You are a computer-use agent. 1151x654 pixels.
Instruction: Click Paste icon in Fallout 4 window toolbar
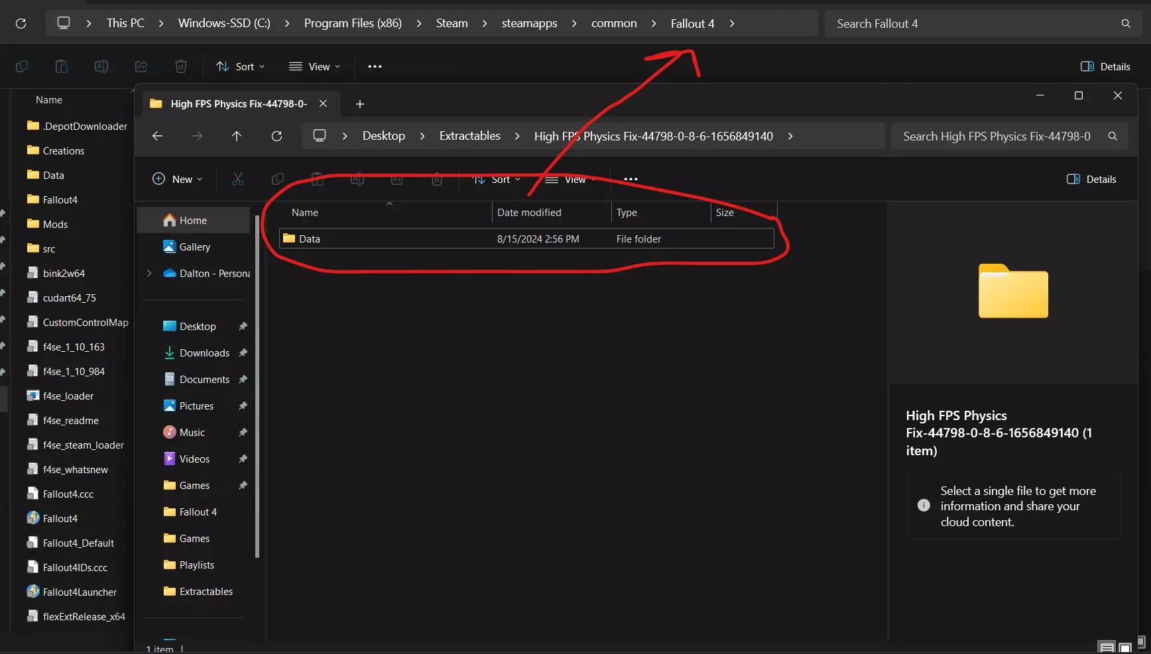tap(62, 66)
